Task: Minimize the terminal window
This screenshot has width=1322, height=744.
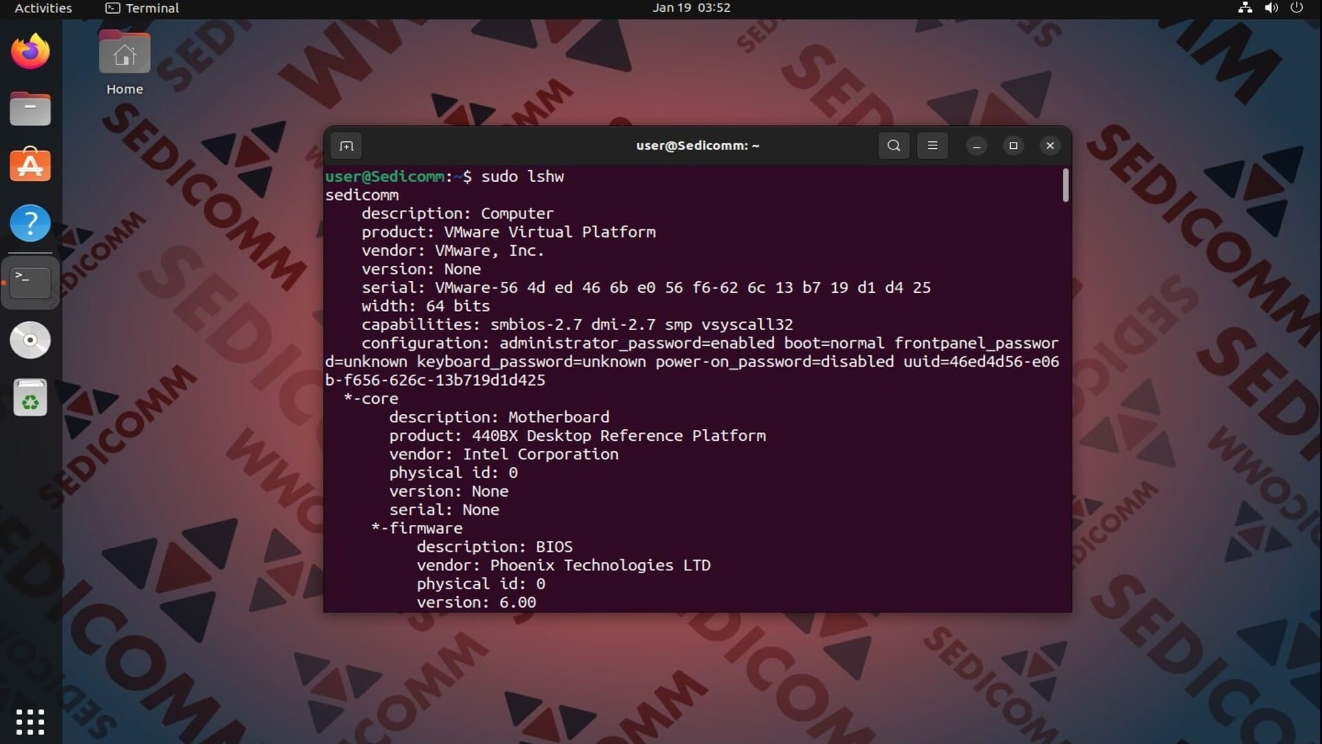Action: pos(976,145)
